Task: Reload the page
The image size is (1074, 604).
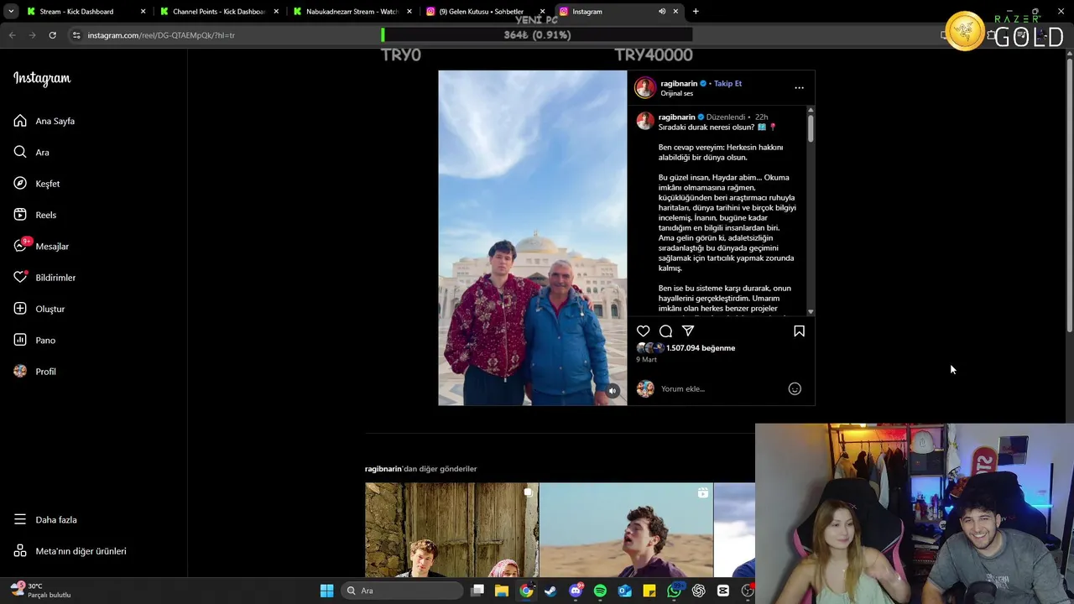Action: pos(52,35)
